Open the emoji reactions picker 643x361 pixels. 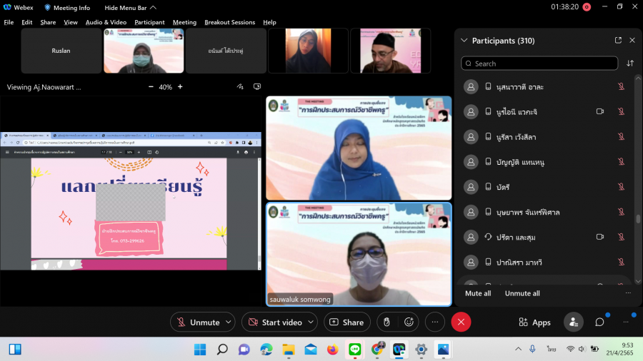pos(409,322)
